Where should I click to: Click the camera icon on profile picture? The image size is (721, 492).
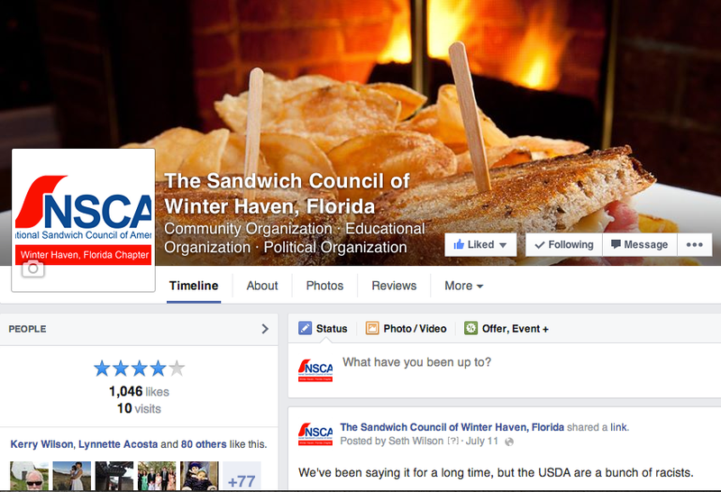click(33, 269)
